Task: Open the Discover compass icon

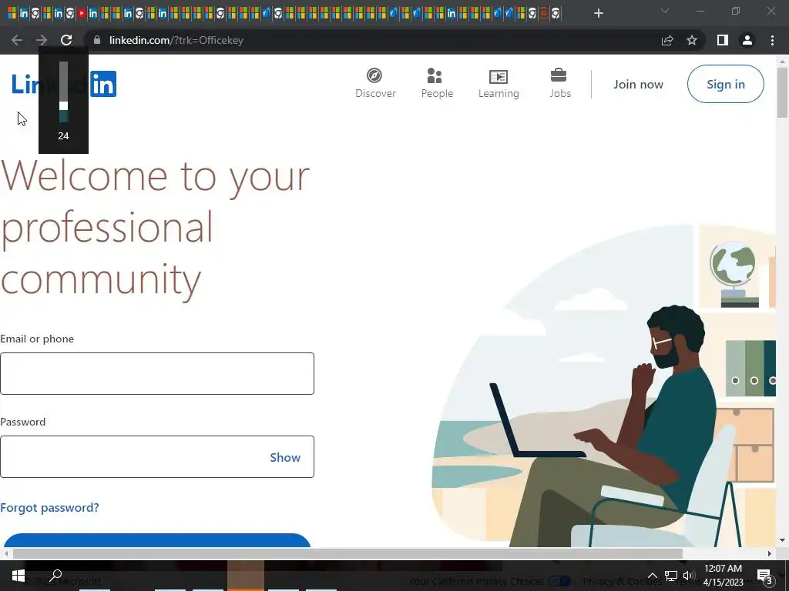Action: (374, 76)
